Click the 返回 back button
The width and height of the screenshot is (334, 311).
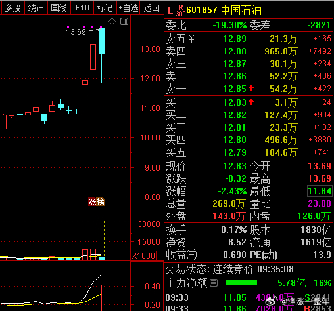click(x=151, y=8)
